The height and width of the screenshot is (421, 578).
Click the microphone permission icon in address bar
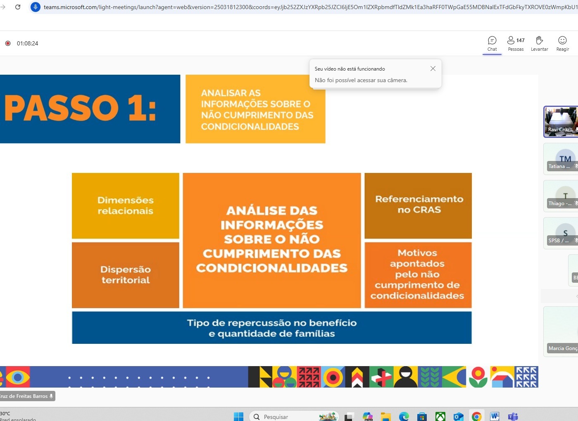coord(36,7)
